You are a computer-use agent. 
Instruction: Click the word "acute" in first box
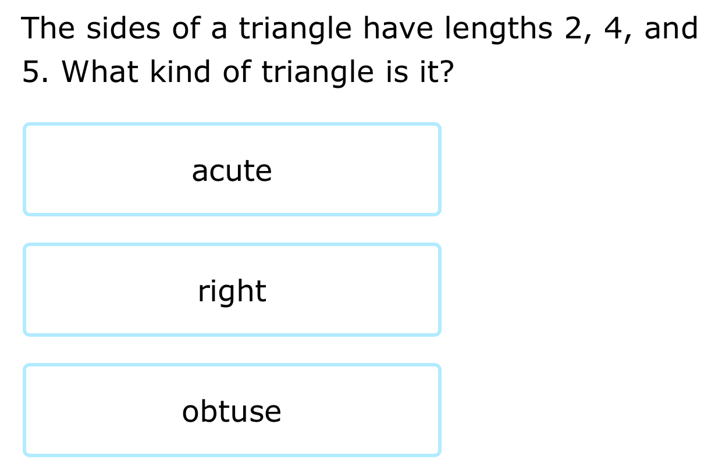(x=232, y=171)
